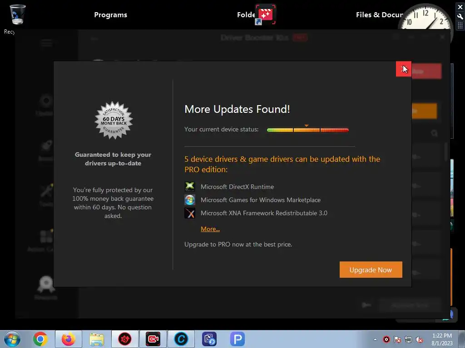
Task: Close the clock gadget with its X
Action: [x=460, y=6]
